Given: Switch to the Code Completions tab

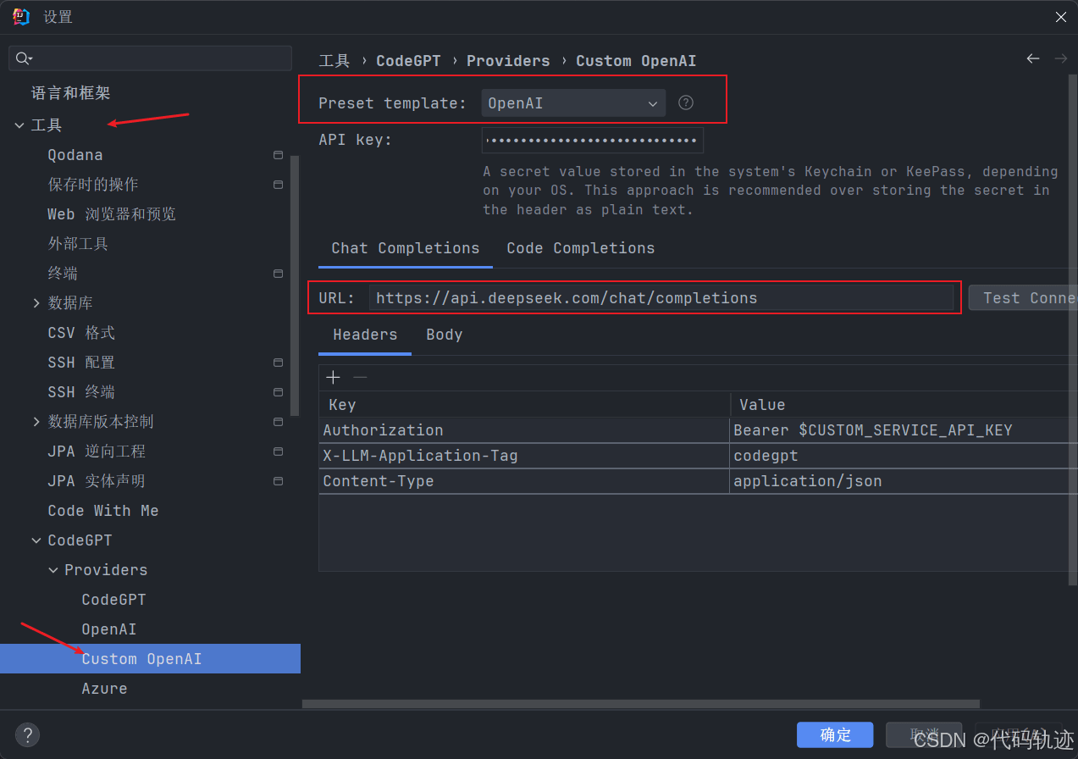Looking at the screenshot, I should point(580,248).
